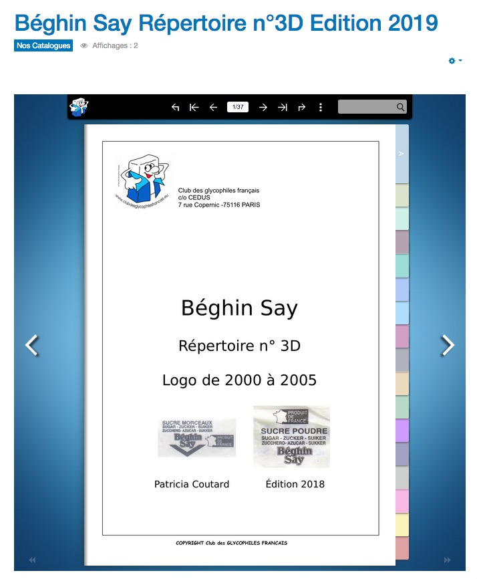Click the 'Béghin Say' heading on the cover
This screenshot has height=579, width=477.
[239, 308]
